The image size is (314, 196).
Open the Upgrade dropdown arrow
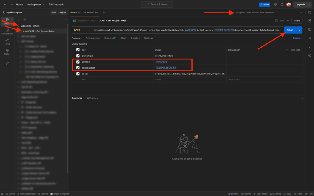(x=309, y=5)
